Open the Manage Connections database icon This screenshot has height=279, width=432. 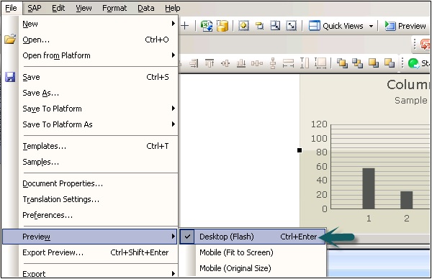pos(222,26)
